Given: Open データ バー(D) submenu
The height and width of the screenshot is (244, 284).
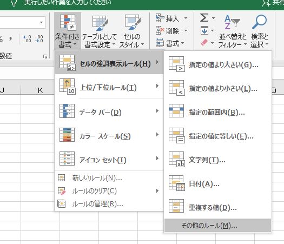Looking at the screenshot, I should pyautogui.click(x=109, y=111).
